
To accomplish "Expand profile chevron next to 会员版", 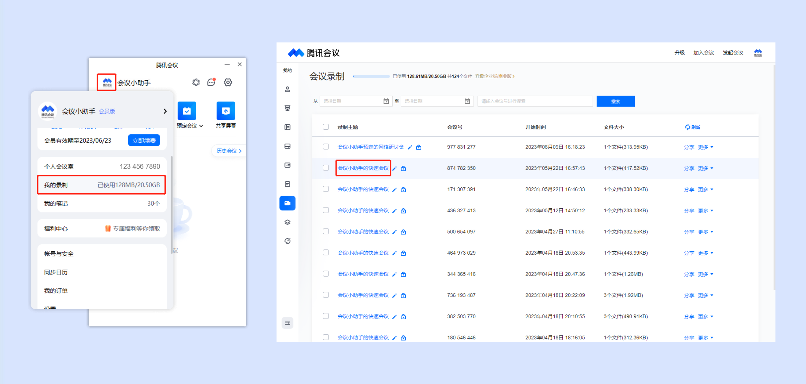I will click(165, 111).
